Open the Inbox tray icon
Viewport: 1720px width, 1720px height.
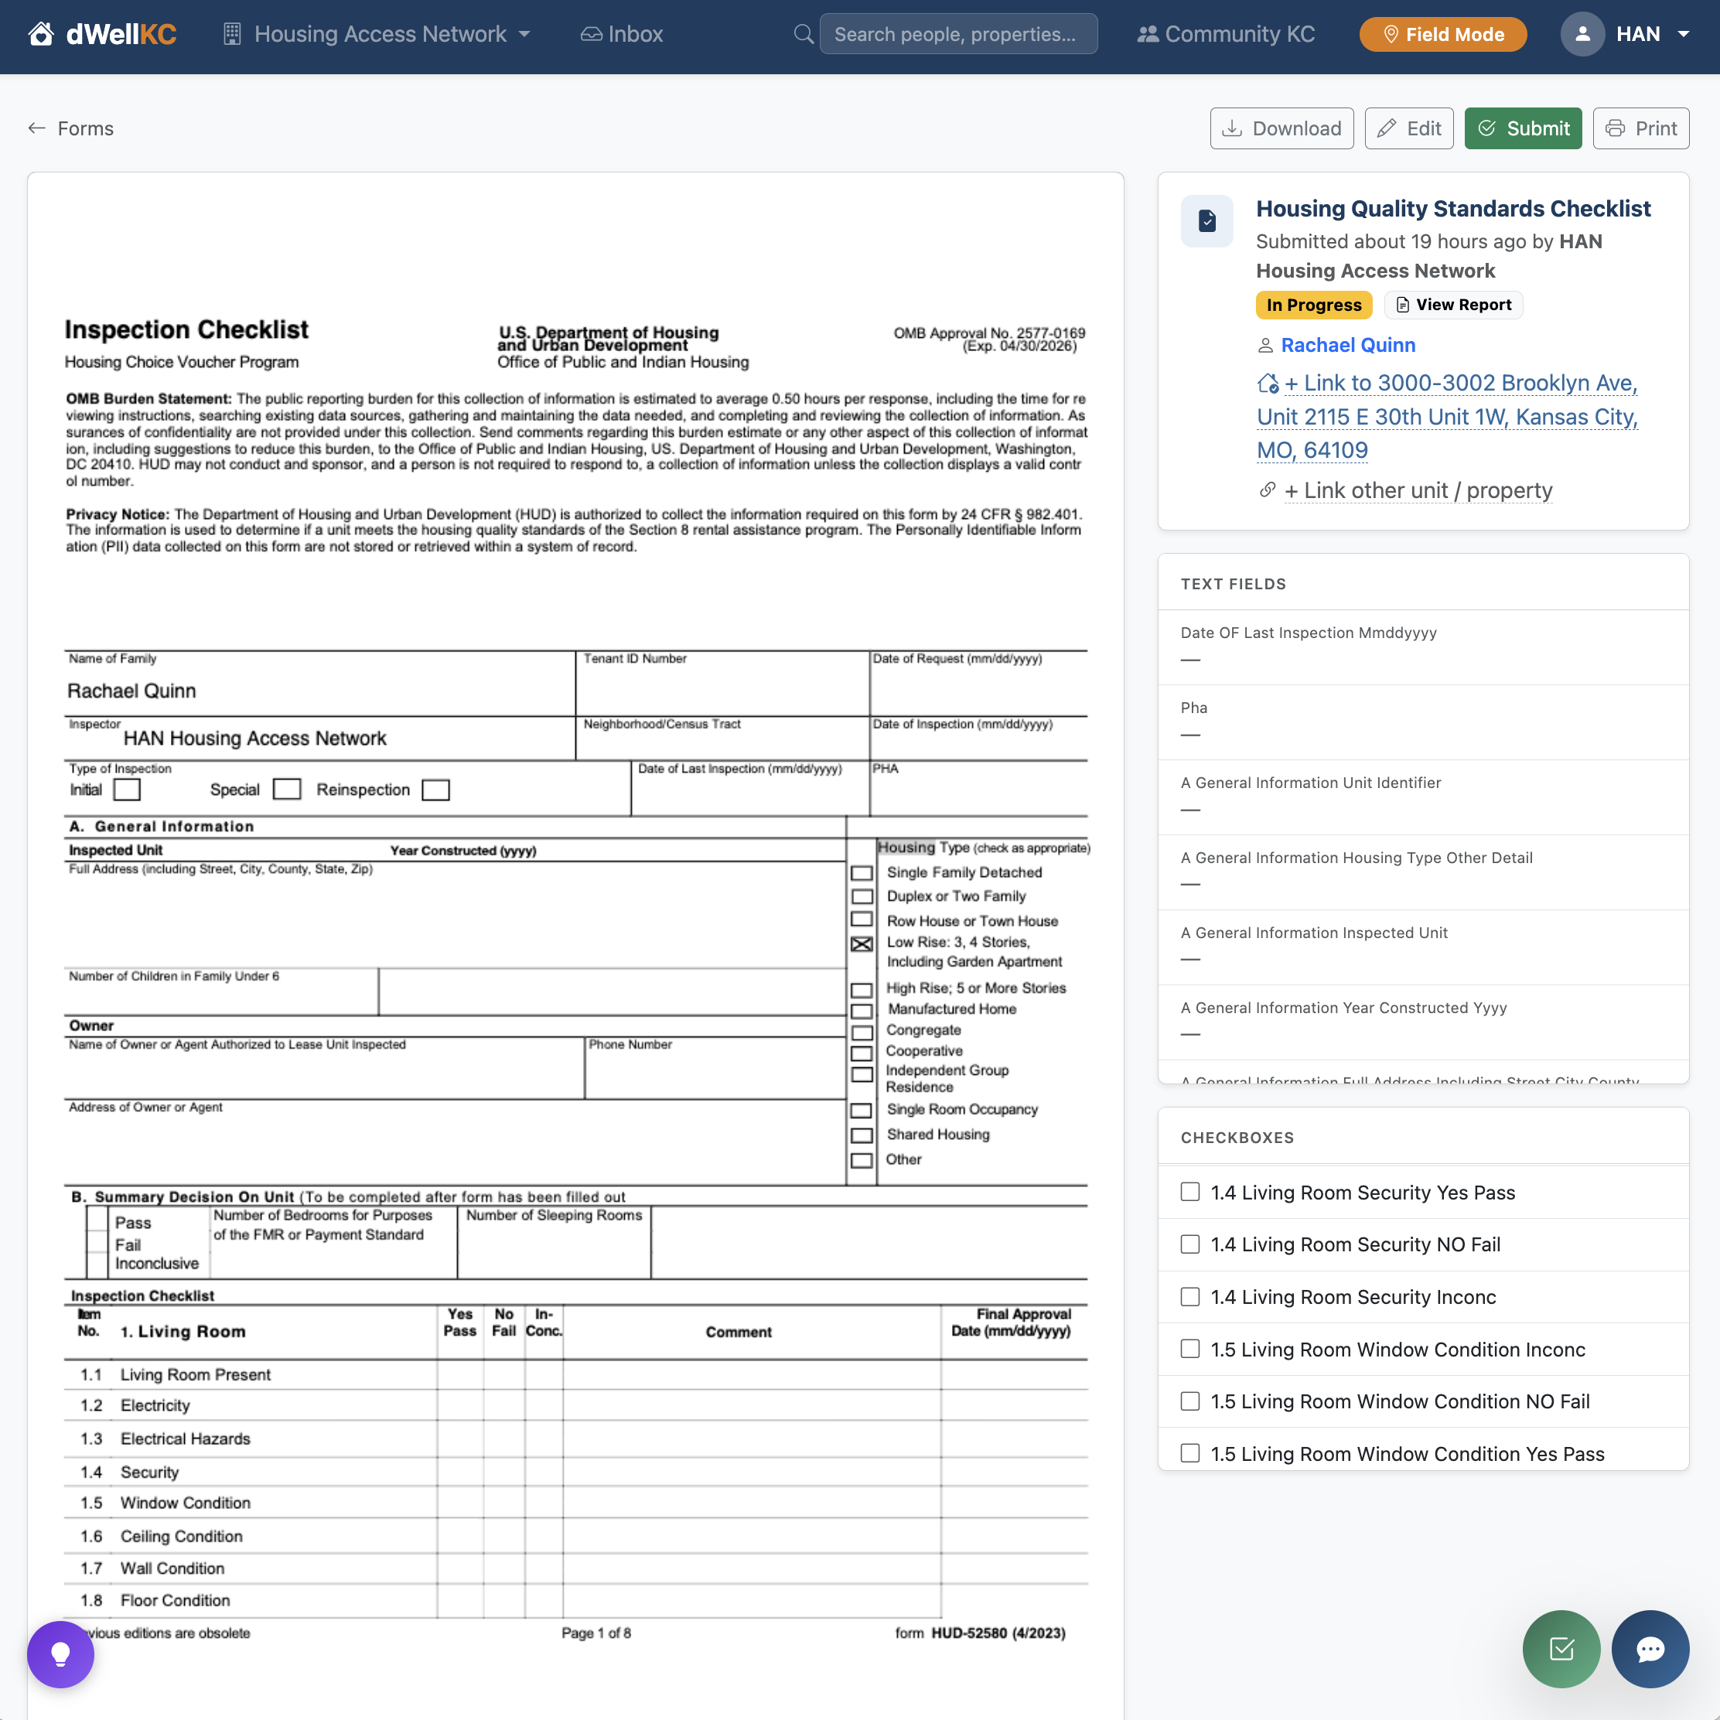point(591,34)
